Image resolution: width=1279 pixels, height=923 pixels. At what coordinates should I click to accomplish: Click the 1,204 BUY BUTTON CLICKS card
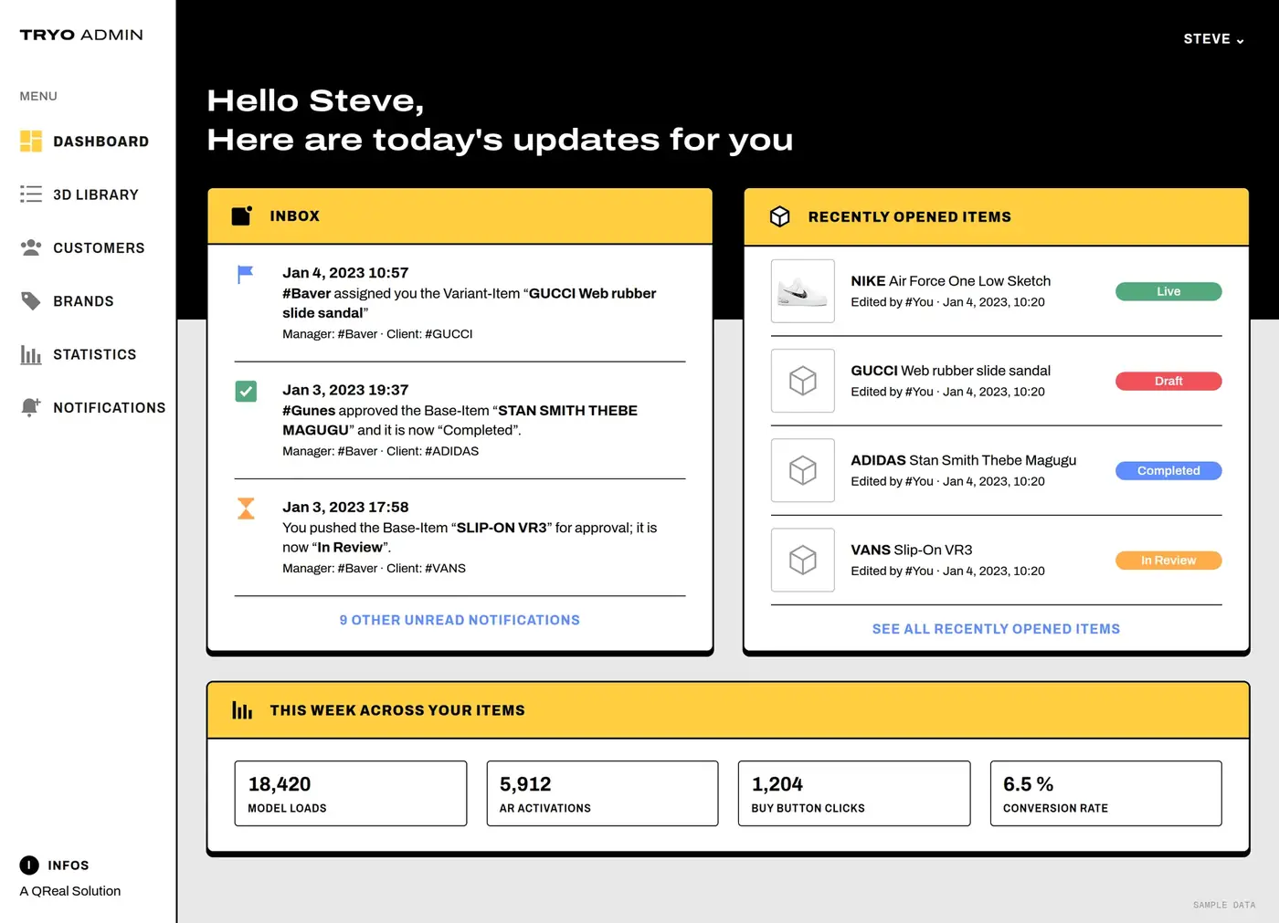[854, 793]
